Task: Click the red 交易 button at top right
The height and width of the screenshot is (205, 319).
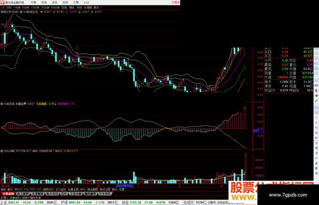Action: 176,3
